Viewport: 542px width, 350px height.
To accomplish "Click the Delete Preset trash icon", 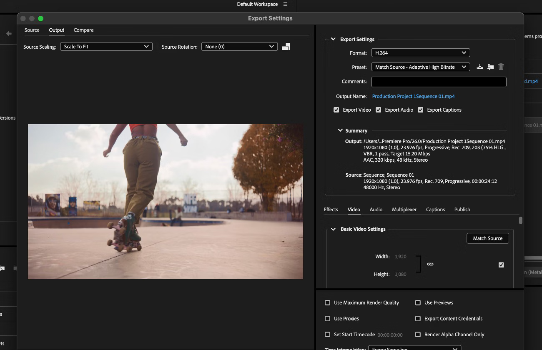I will tap(501, 67).
